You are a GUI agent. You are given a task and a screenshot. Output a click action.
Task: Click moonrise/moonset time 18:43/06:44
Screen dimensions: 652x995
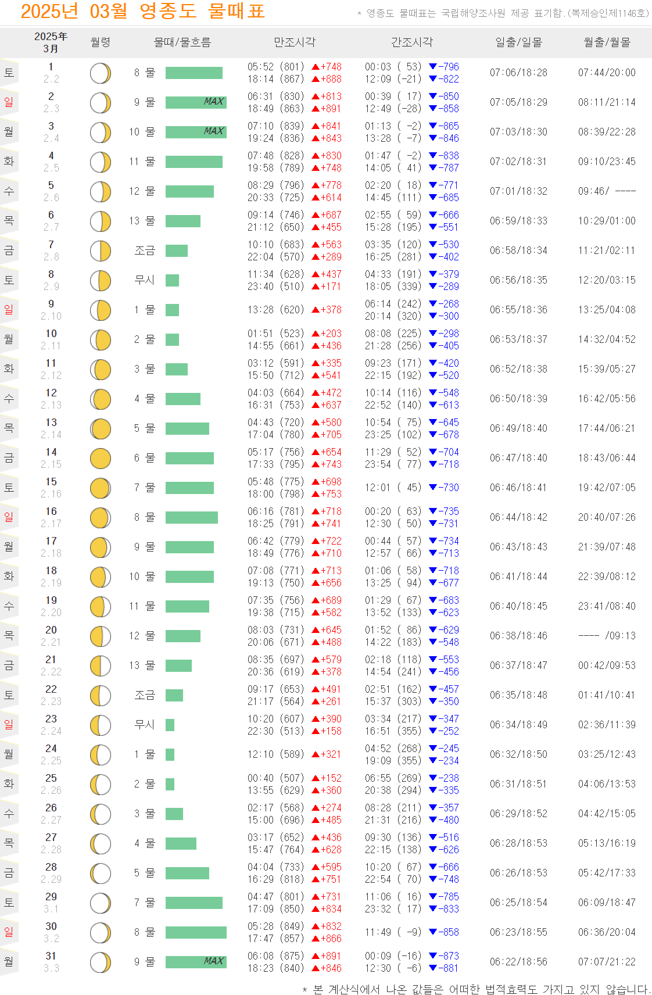pos(607,459)
